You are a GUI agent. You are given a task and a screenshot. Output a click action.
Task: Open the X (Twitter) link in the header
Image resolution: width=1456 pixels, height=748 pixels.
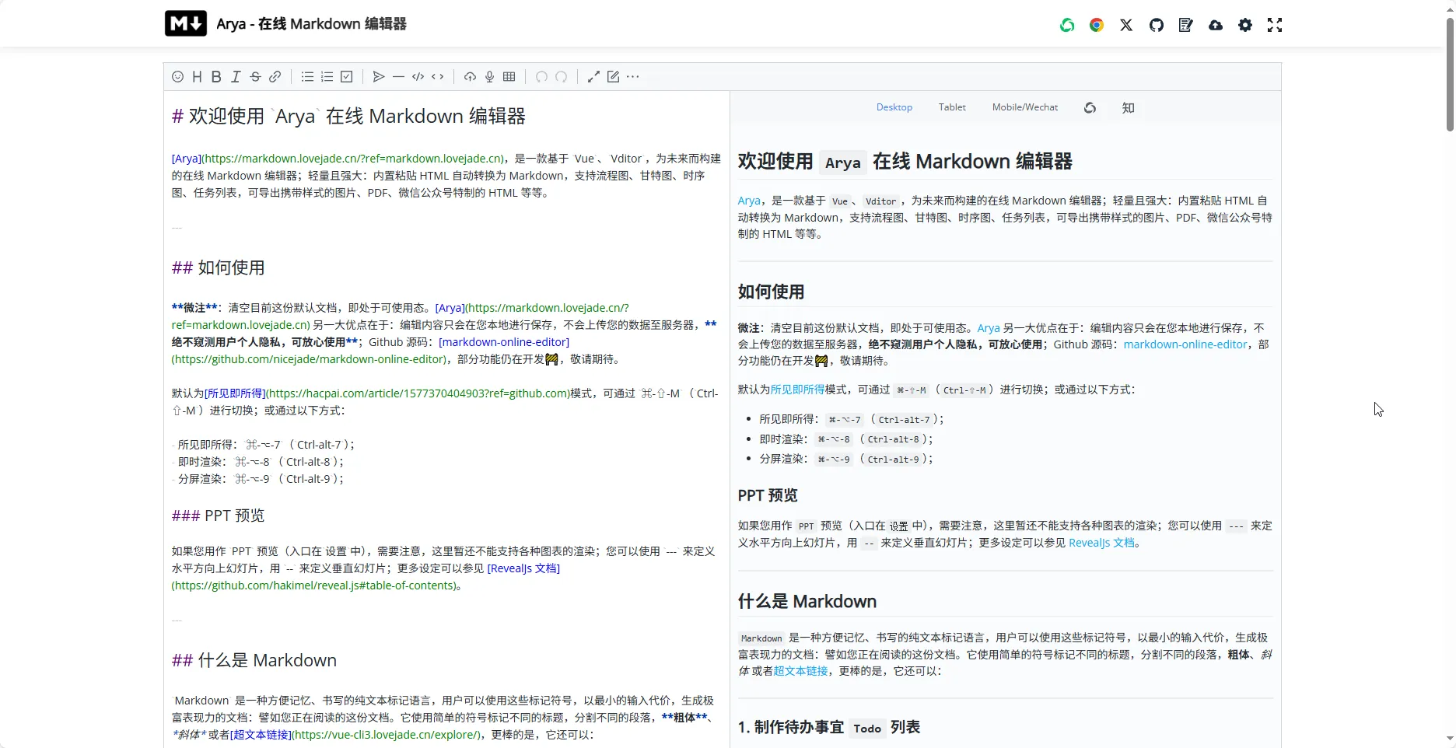[x=1126, y=25]
